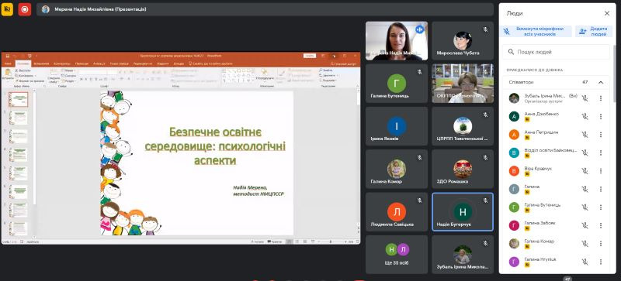Image resolution: width=621 pixels, height=281 pixels.
Task: Click muted mic icon on Людмила Савіцька tile
Action: 419,200
